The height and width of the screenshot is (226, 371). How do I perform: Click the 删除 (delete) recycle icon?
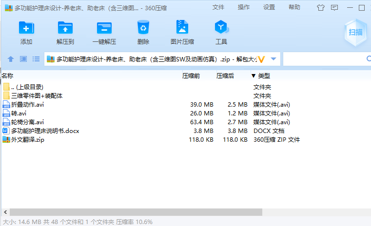pos(143,27)
